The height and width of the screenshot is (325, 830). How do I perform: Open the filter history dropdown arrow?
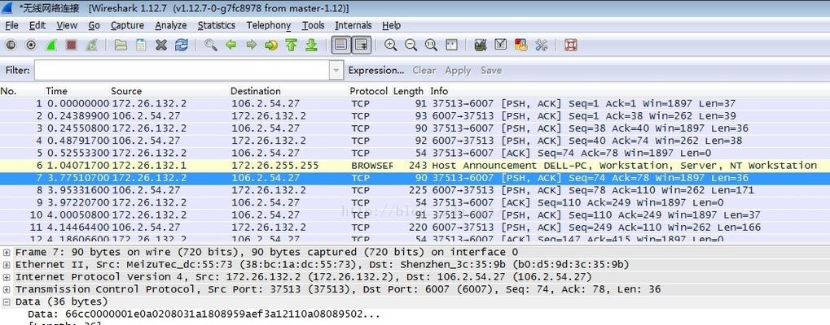point(336,70)
